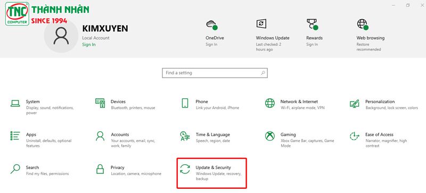
Task: Click 'Last checked: 2 hours ago' text
Action: tap(268, 47)
